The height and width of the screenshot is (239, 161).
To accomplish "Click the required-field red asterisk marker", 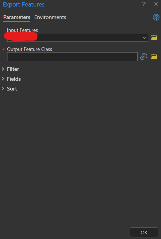I will [x=3, y=49].
